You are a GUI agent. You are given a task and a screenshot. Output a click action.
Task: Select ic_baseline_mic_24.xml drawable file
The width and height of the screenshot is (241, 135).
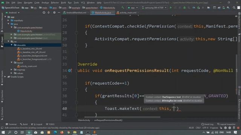(x=29, y=49)
